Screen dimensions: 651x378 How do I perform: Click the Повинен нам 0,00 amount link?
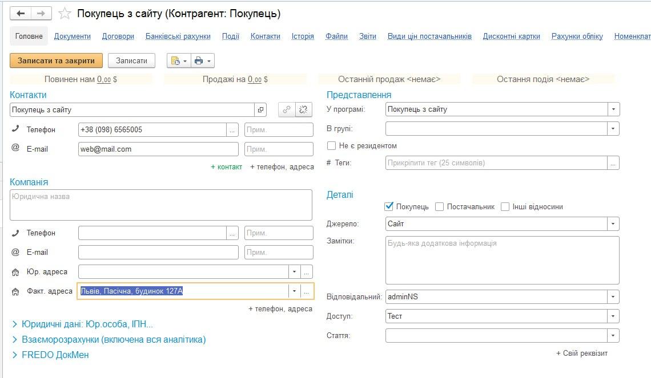104,79
